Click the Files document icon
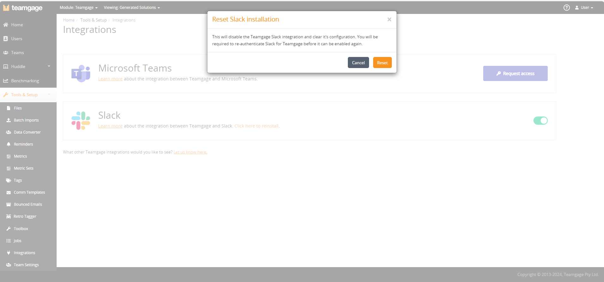Viewport: 604px width, 282px height. [x=9, y=108]
